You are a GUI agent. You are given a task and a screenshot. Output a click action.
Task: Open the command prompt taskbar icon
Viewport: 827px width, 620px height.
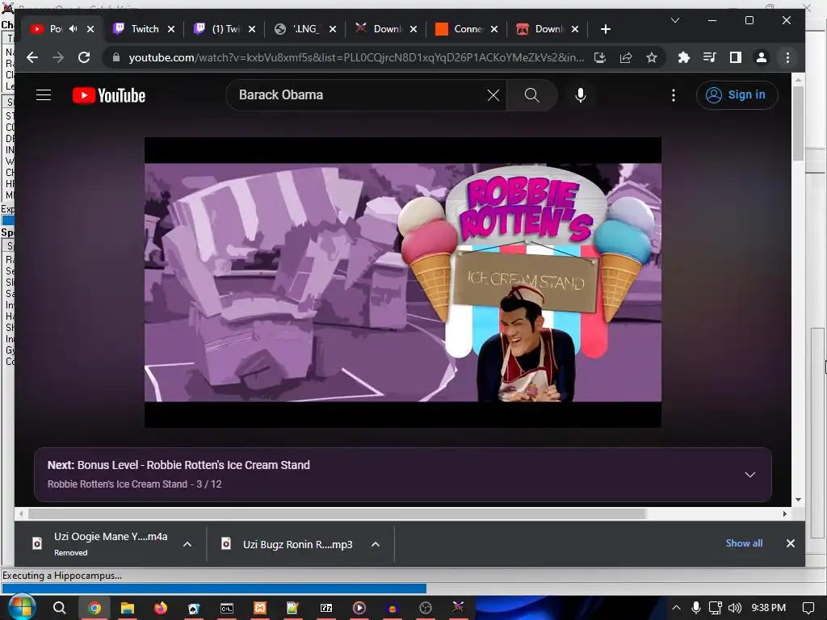(x=227, y=608)
